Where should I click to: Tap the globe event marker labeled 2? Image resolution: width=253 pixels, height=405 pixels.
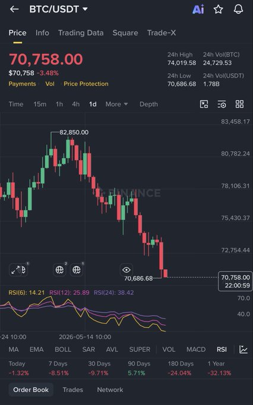pyautogui.click(x=60, y=270)
